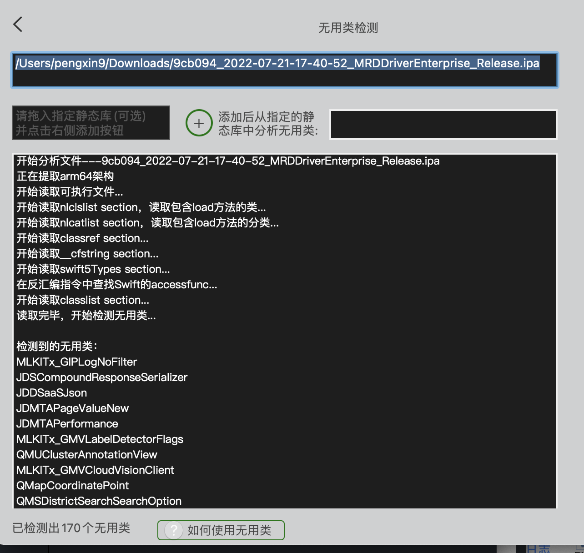
Task: Click the 请拖入指定静态库 drop area
Action: (x=91, y=123)
